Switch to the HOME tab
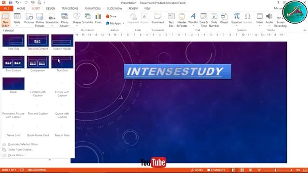 tap(21, 9)
